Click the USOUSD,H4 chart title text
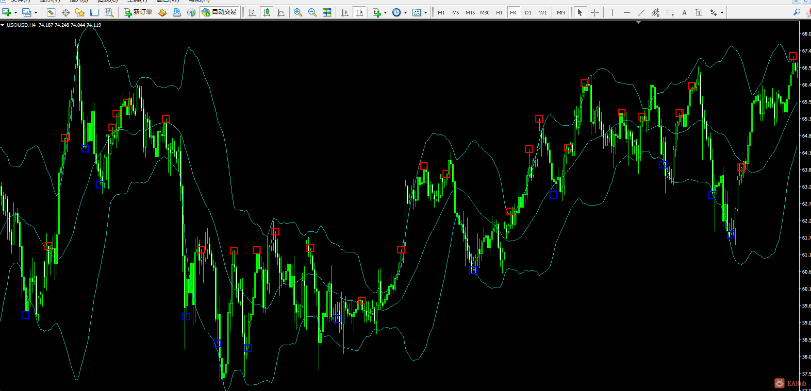 21,25
